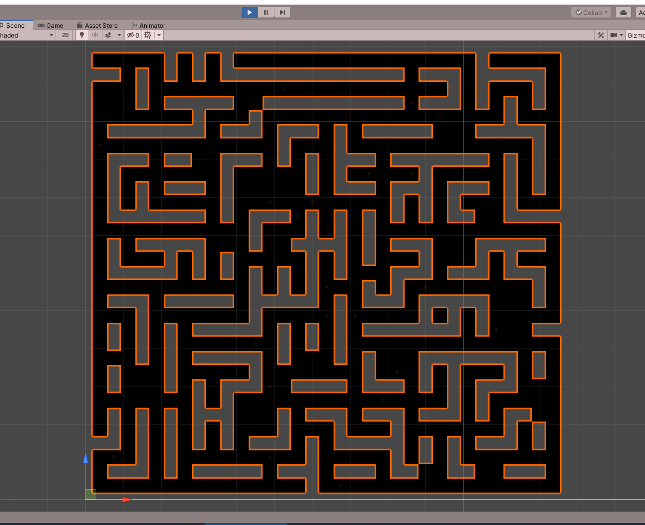Image resolution: width=645 pixels, height=525 pixels.
Task: Toggle scene audio speaker icon
Action: tap(95, 35)
